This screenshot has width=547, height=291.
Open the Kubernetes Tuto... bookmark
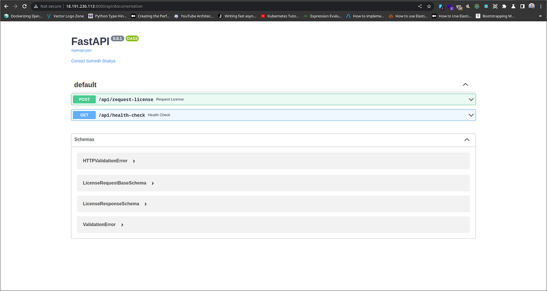[280, 16]
